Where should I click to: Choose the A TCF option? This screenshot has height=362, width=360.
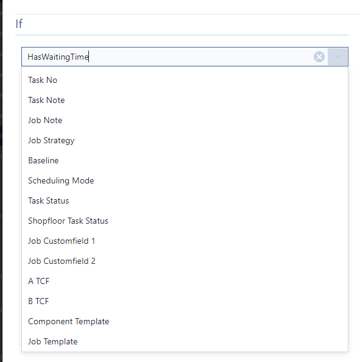pyautogui.click(x=185, y=281)
